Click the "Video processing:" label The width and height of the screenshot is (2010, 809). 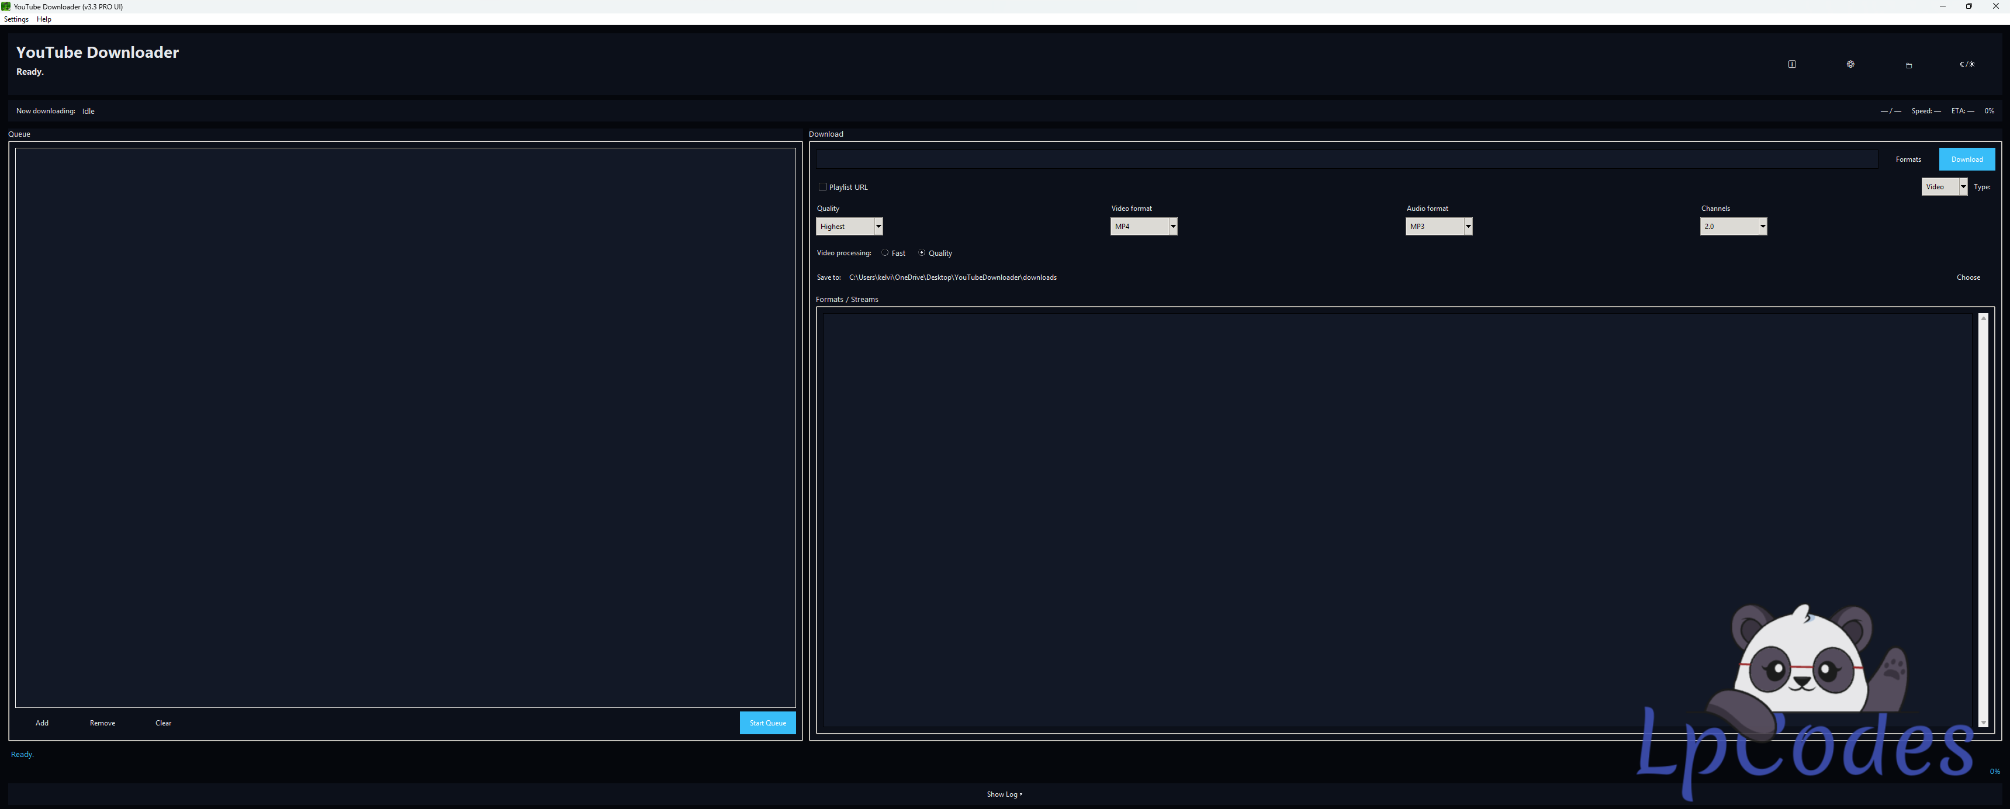coord(843,253)
